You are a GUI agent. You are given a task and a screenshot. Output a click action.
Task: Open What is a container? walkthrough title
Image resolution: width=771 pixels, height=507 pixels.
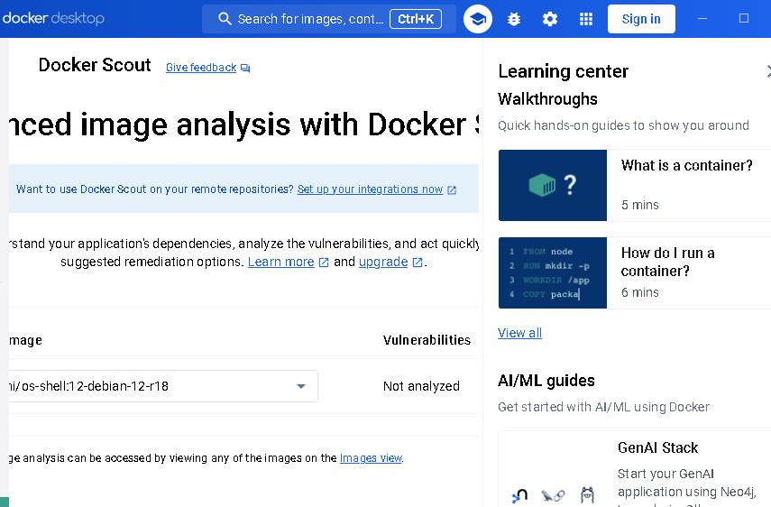pos(686,166)
